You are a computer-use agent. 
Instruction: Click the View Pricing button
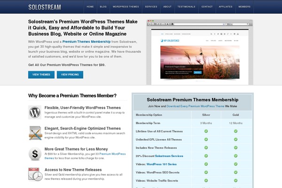(x=70, y=75)
